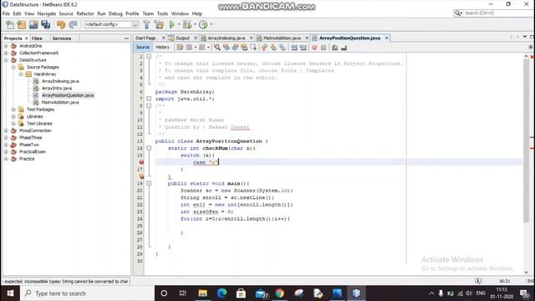Collapse the Source Packages node
535x301 pixels.
[x=13, y=67]
